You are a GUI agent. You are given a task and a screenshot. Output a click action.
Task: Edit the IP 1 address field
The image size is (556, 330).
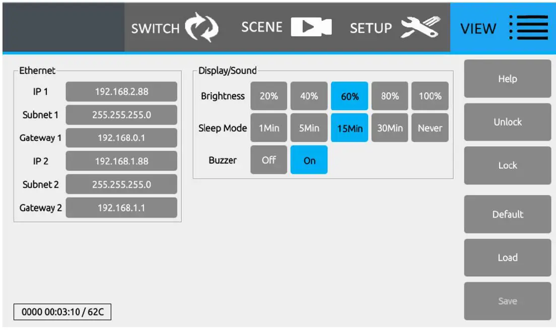pyautogui.click(x=121, y=92)
